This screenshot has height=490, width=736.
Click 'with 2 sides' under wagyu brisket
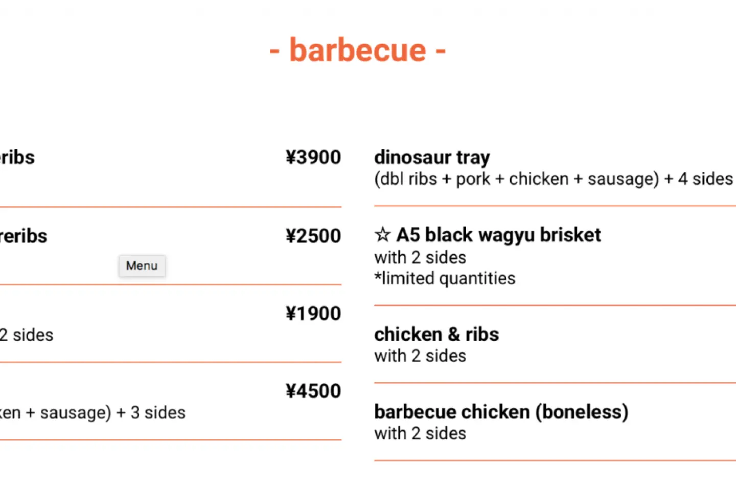click(x=420, y=257)
